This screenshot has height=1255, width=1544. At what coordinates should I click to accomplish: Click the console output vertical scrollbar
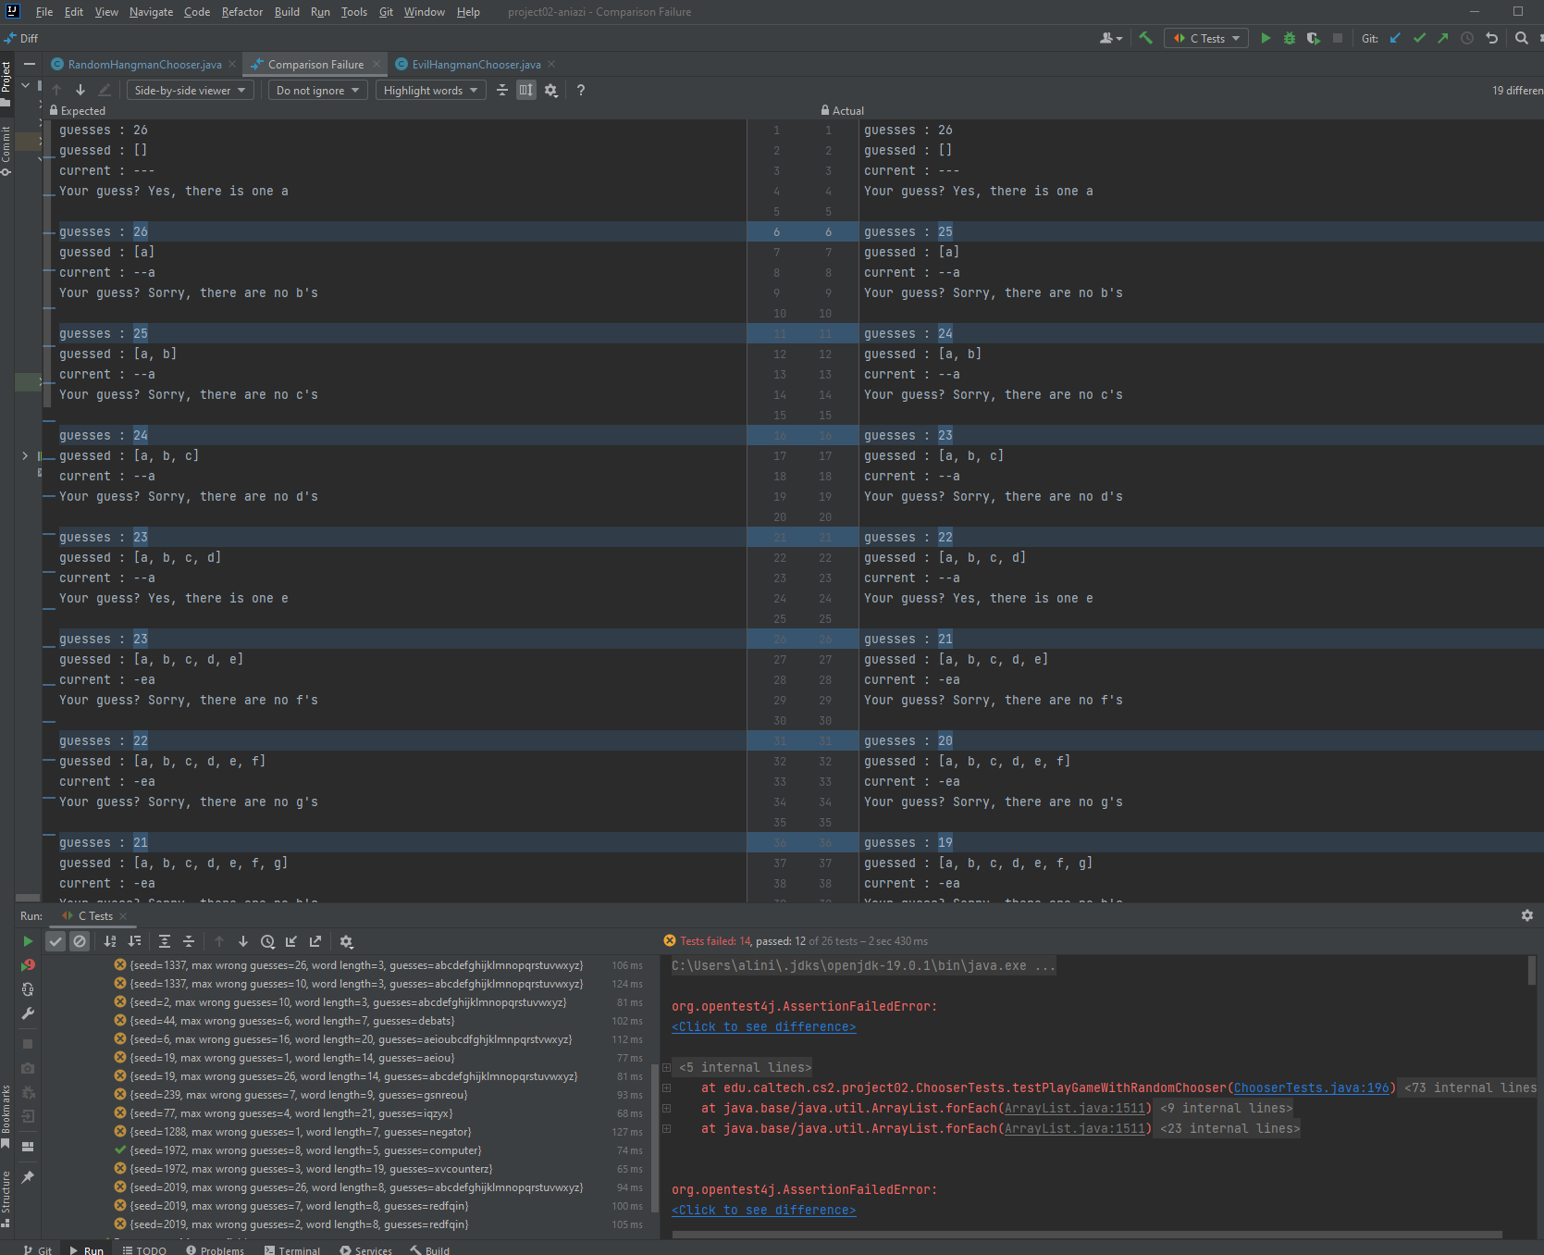click(1531, 971)
